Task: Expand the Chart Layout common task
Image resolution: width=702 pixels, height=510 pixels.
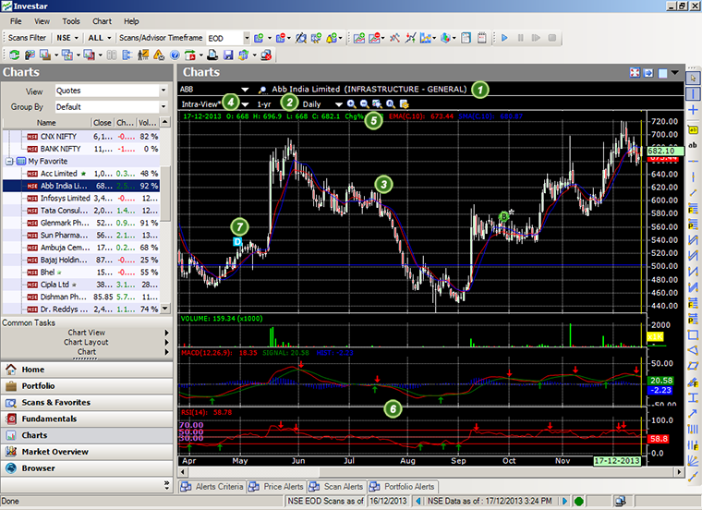Action: [87, 342]
